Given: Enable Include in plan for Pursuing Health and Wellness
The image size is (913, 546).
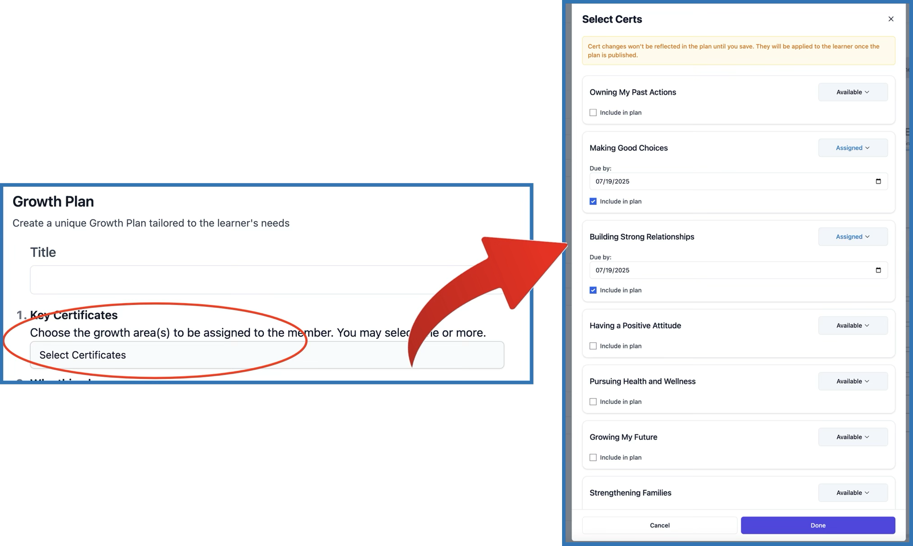Looking at the screenshot, I should [x=593, y=402].
